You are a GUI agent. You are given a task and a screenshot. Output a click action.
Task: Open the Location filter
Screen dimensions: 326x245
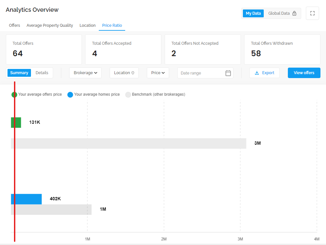tap(124, 73)
